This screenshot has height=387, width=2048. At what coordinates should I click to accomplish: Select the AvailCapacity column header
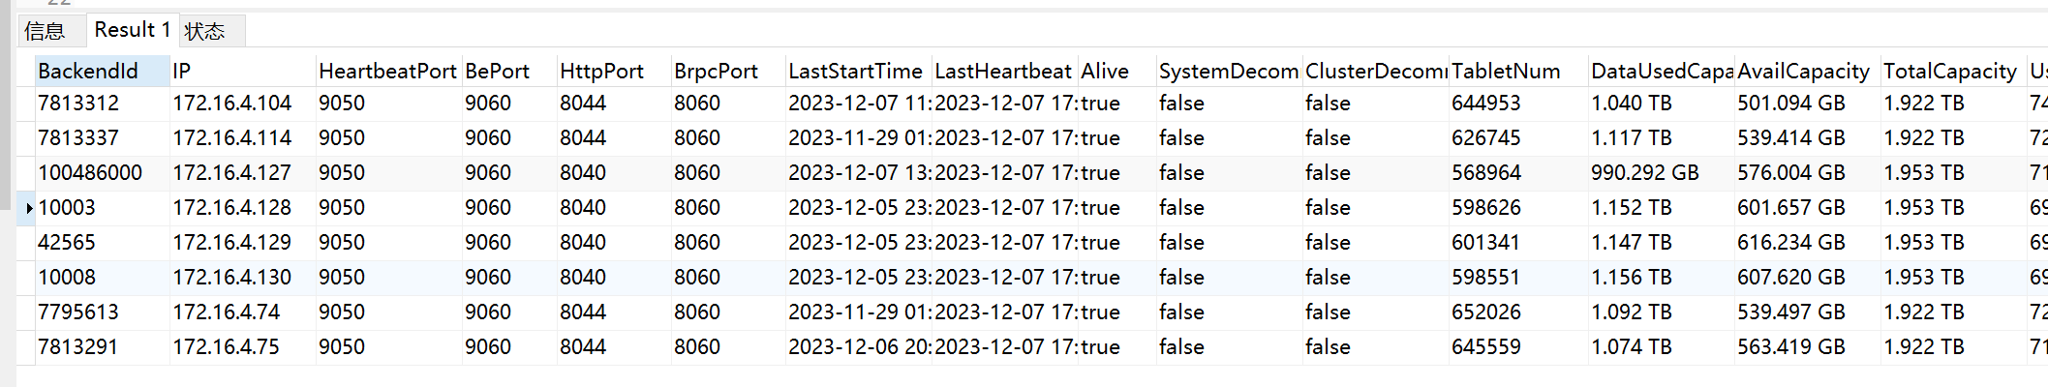1807,71
